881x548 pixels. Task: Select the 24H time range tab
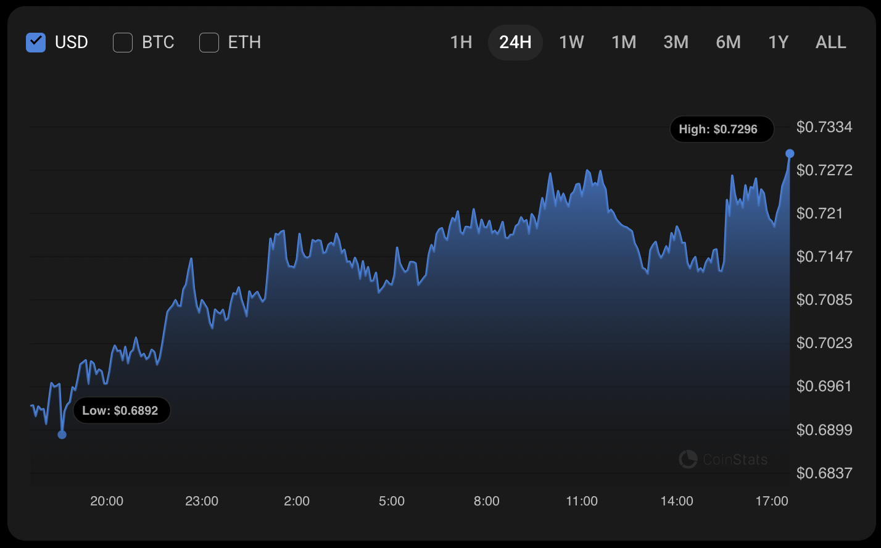tap(515, 43)
